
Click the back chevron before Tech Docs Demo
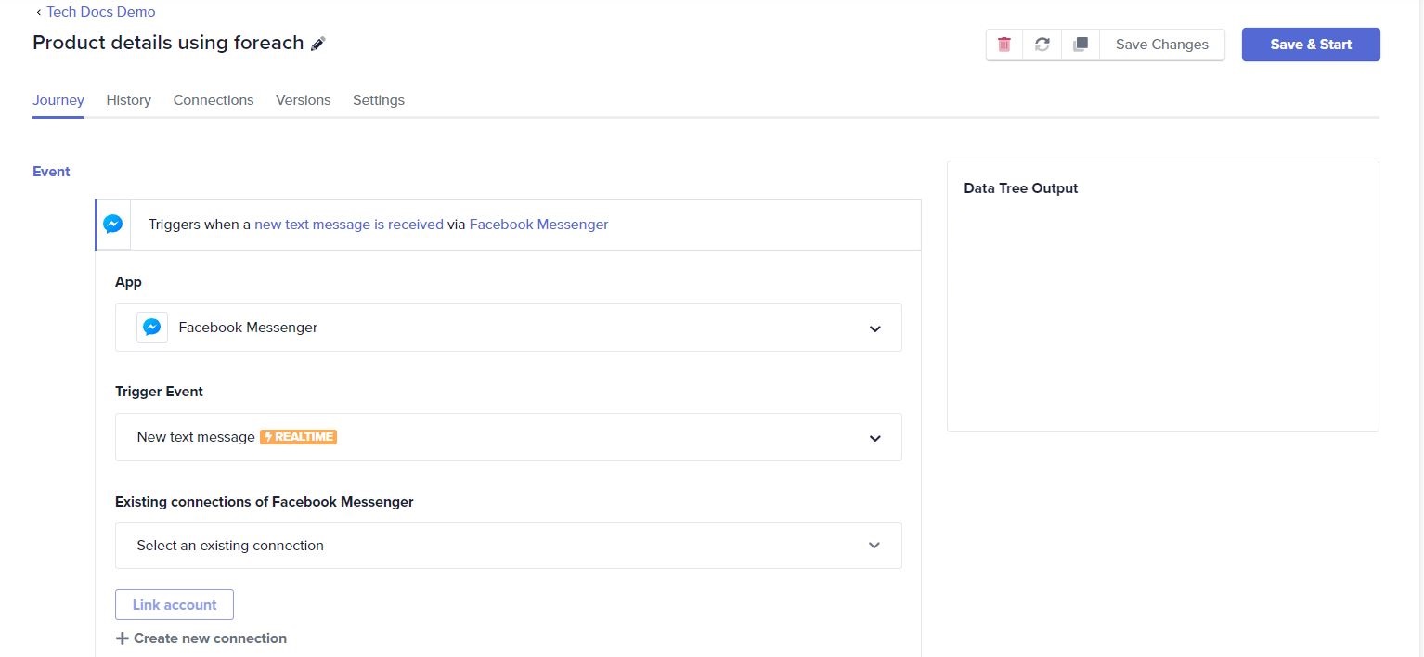[x=38, y=12]
